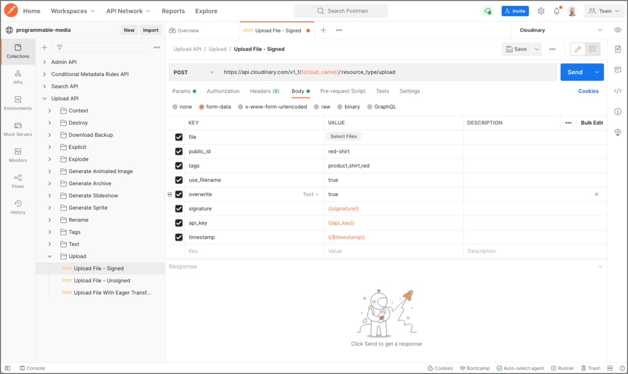628x374 pixels.
Task: Open the Overview tab
Action: pos(184,30)
